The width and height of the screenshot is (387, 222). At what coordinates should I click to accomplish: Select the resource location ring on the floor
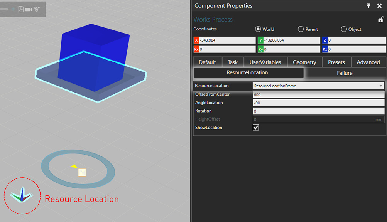pos(78,169)
